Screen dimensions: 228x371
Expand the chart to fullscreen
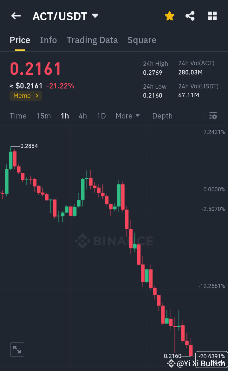pyautogui.click(x=17, y=349)
